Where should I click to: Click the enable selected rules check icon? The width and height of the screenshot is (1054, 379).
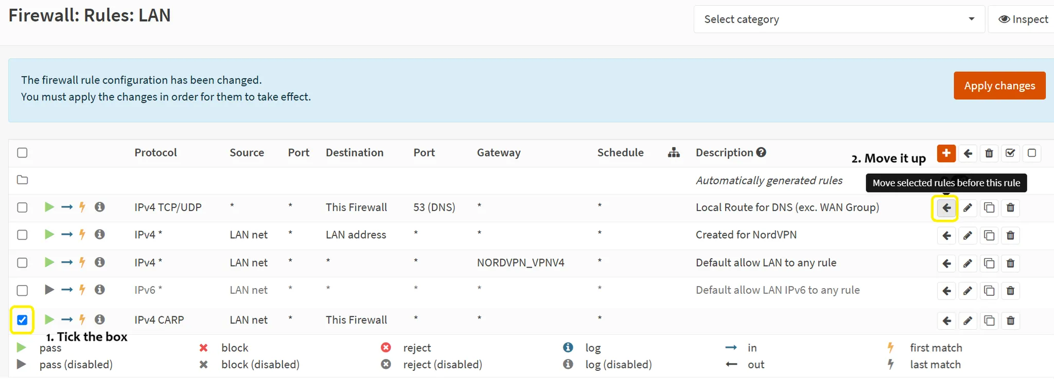pyautogui.click(x=1010, y=153)
